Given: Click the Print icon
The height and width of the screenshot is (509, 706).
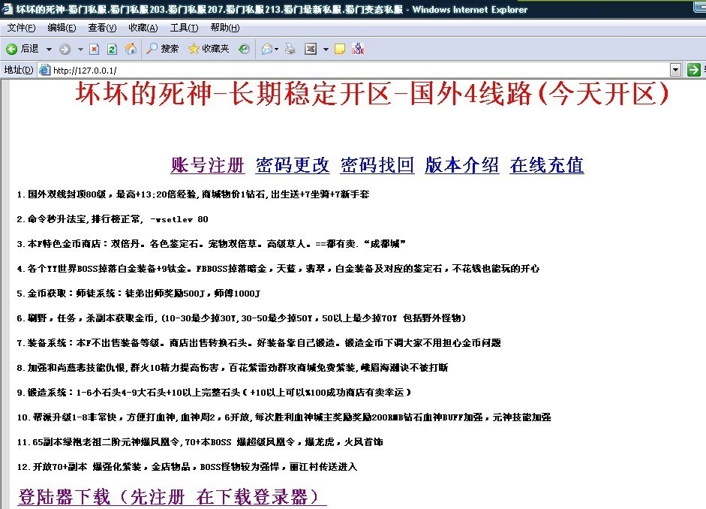Looking at the screenshot, I should 290,49.
